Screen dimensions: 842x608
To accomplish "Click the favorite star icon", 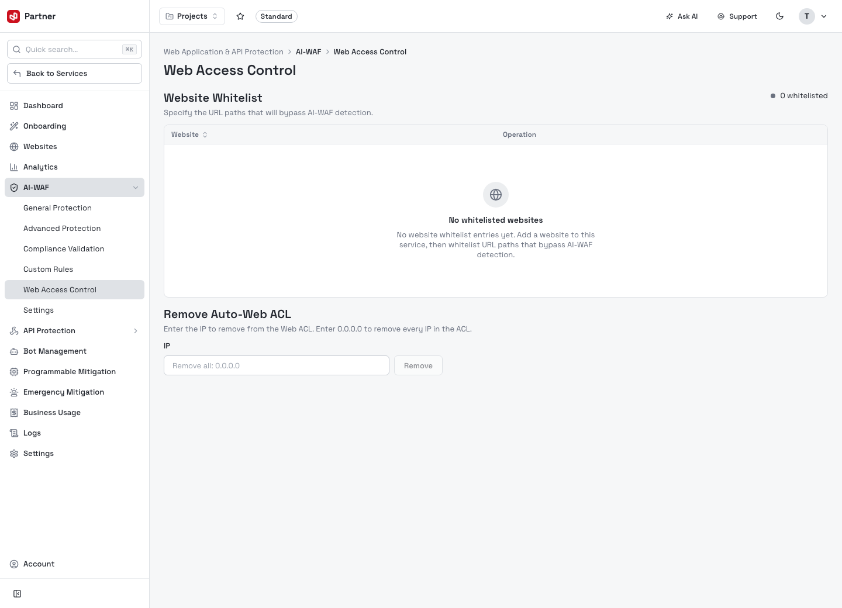I will point(240,16).
